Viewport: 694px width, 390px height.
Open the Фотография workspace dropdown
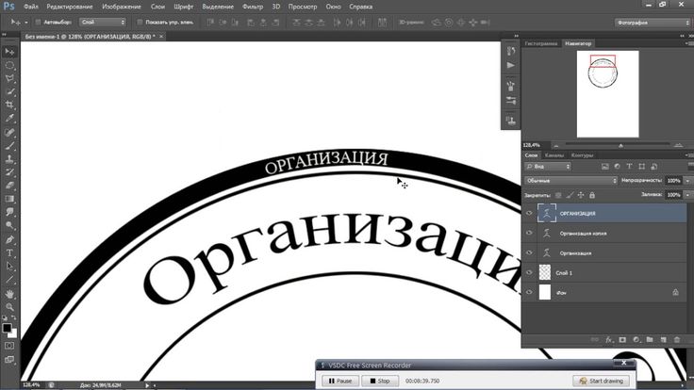[653, 23]
